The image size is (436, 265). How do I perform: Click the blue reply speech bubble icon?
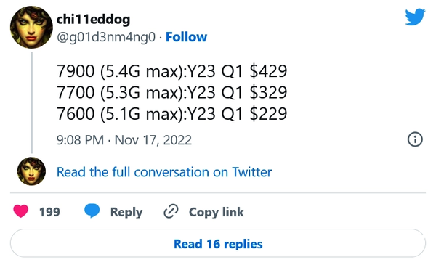click(x=92, y=211)
